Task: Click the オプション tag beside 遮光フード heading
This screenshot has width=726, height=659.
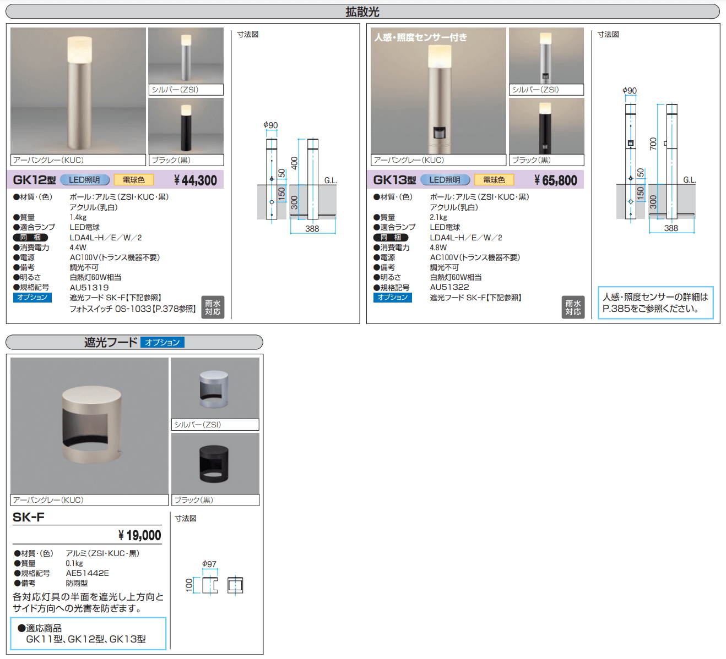Action: pos(162,342)
